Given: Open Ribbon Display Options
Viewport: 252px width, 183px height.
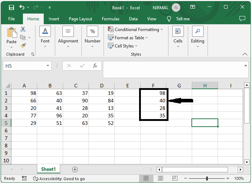Looking at the screenshot, I should click(x=192, y=7).
